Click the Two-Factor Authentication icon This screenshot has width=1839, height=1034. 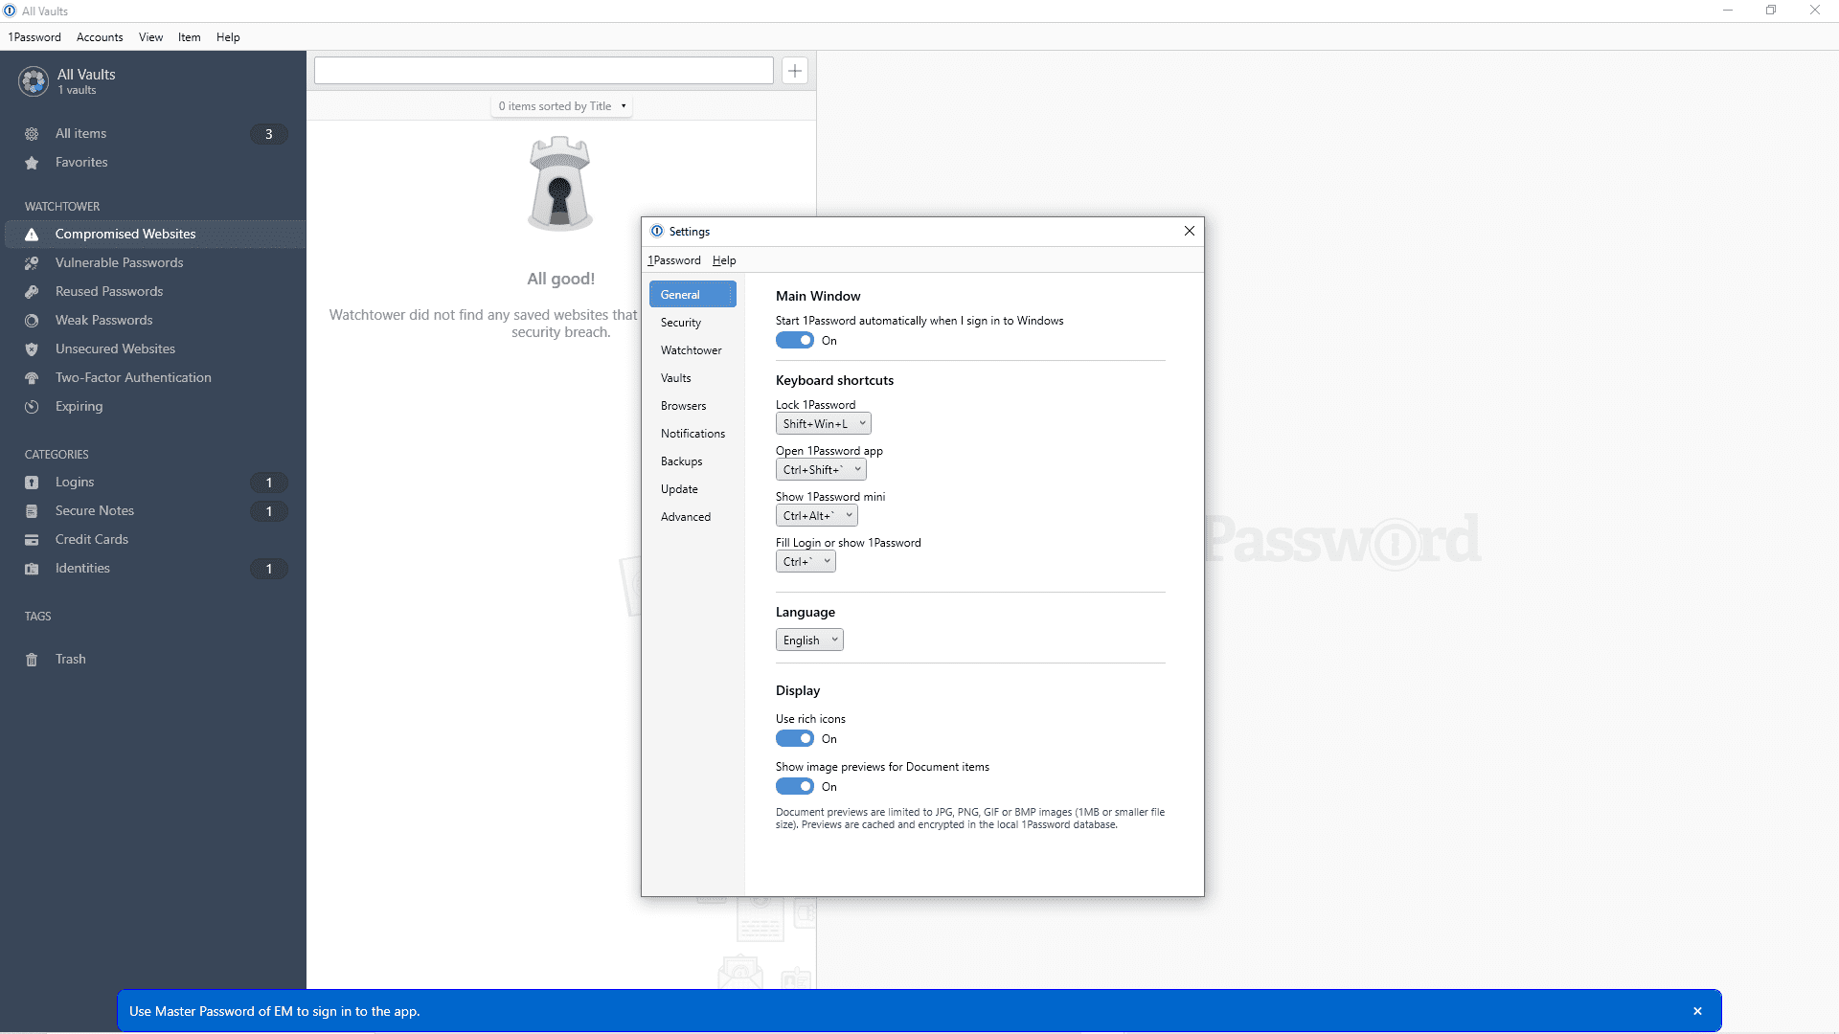tap(32, 378)
